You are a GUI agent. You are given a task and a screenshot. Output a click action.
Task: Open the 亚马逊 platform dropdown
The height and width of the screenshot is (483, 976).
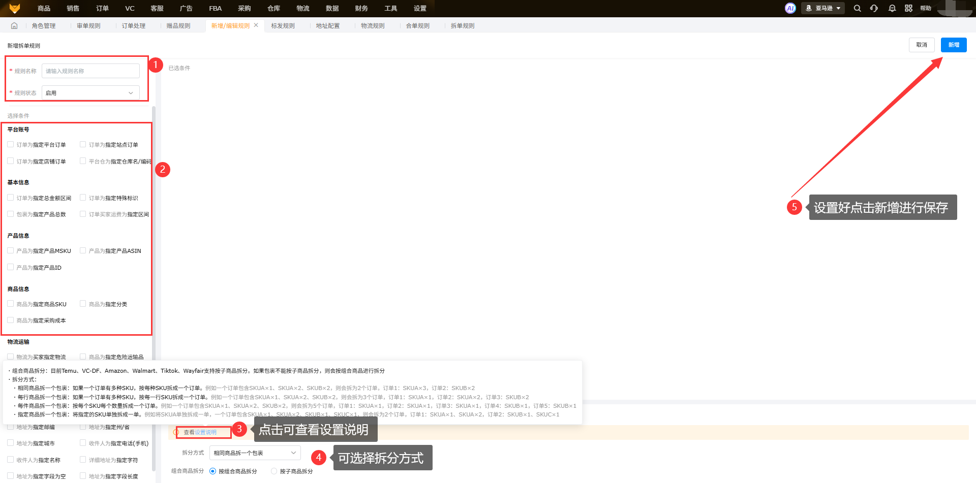pyautogui.click(x=823, y=8)
